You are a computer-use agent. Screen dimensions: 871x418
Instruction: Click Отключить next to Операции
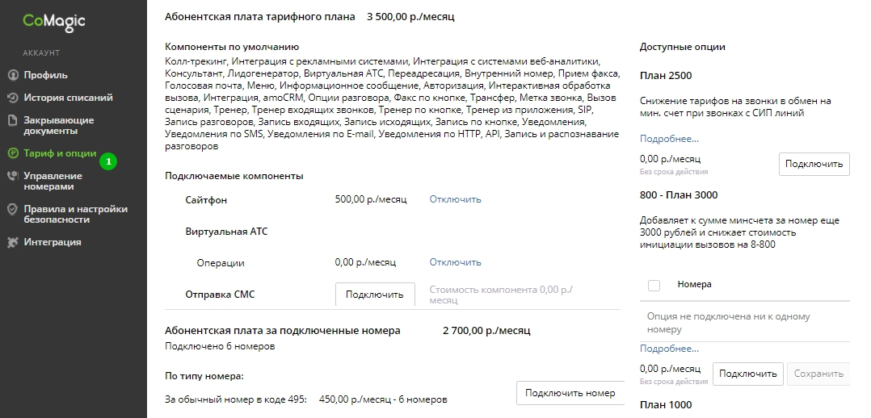[455, 262]
